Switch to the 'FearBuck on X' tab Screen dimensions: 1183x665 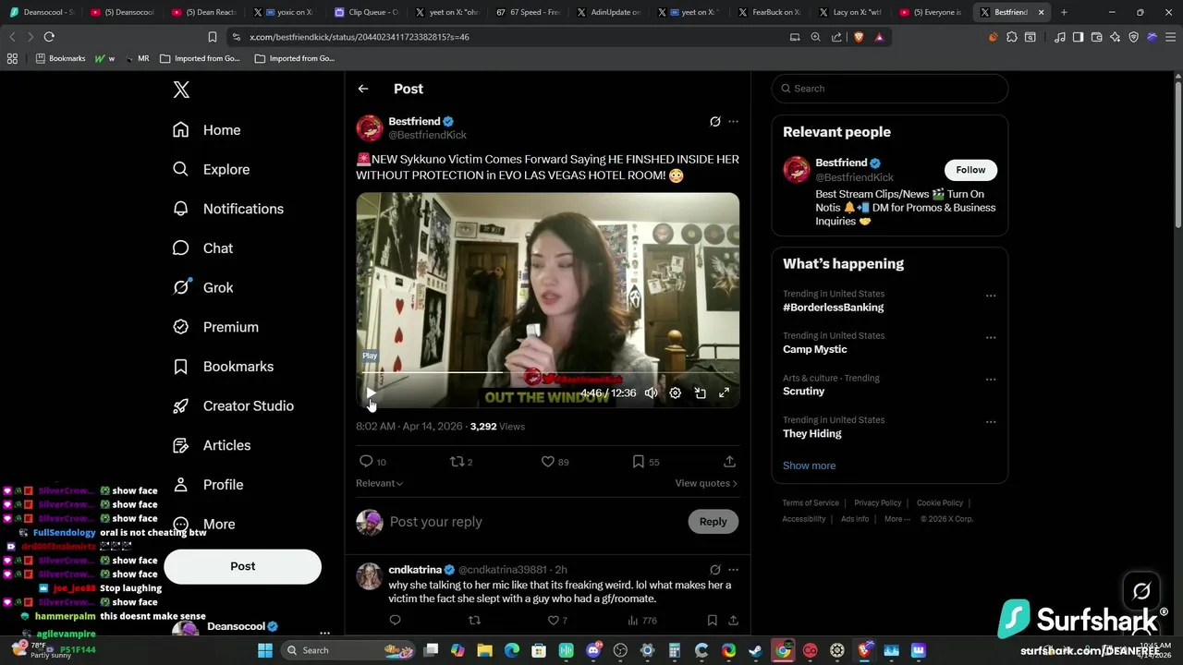[771, 12]
